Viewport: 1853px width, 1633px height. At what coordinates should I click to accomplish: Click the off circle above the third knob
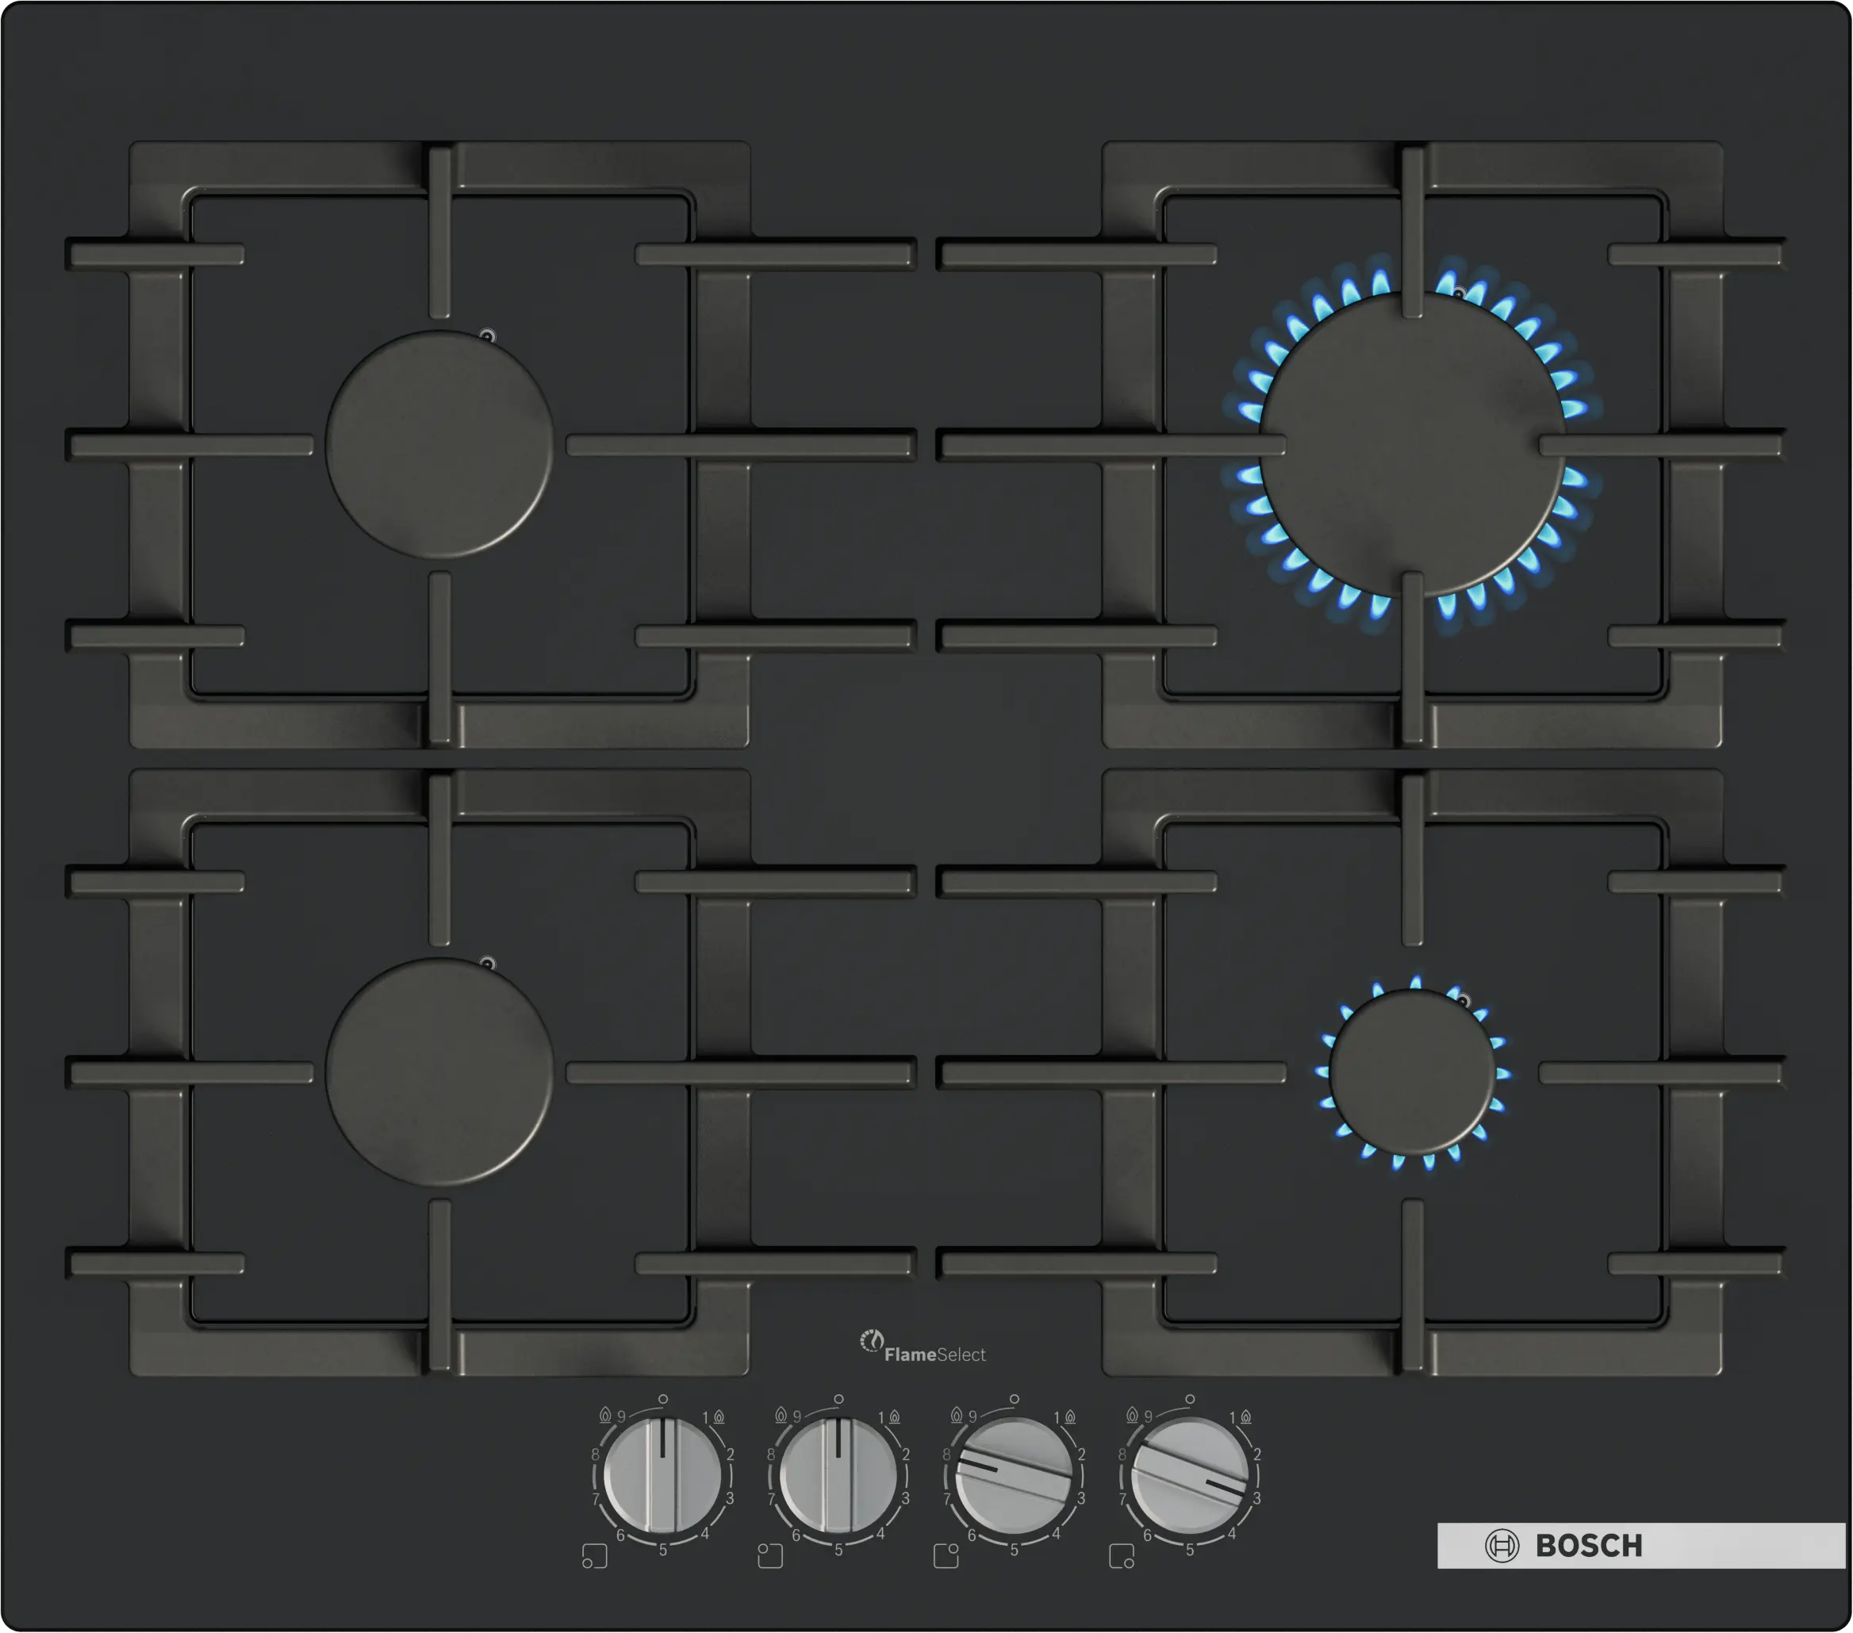coord(1014,1400)
